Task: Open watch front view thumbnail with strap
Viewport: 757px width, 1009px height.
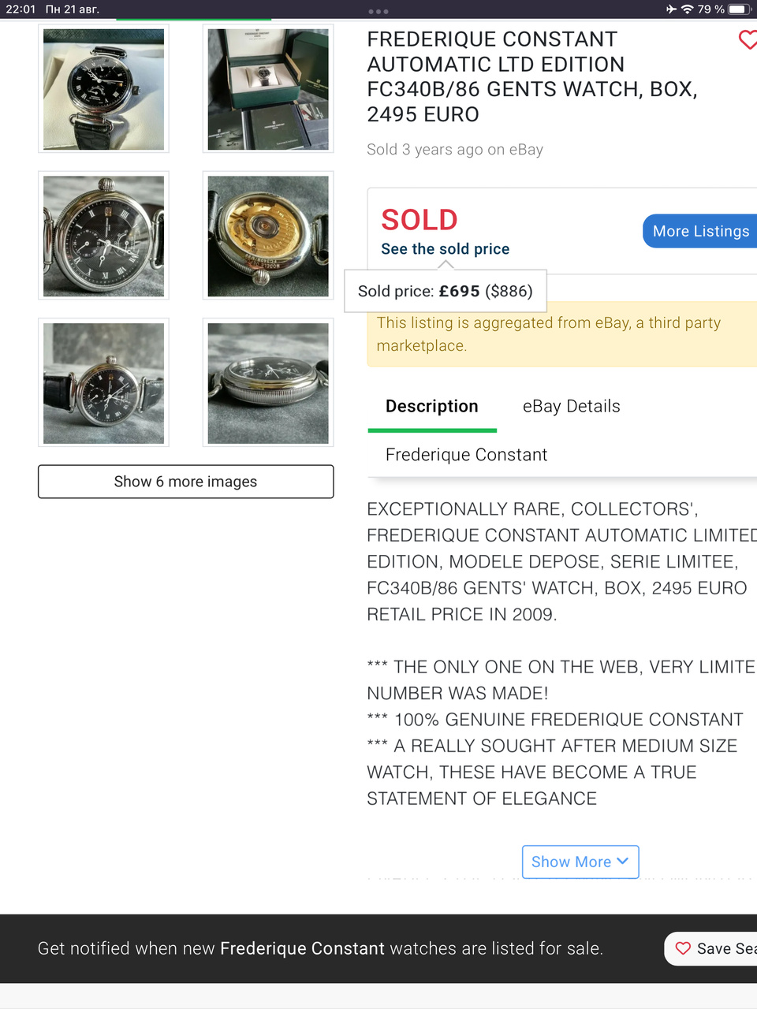Action: (x=103, y=89)
